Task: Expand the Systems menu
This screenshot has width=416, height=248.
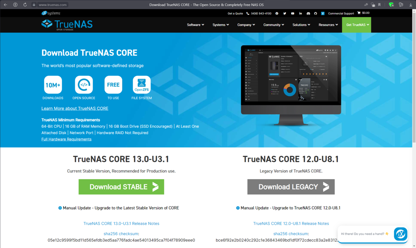Action: [221, 25]
